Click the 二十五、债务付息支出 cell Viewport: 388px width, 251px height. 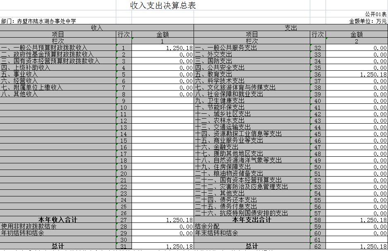click(252, 206)
